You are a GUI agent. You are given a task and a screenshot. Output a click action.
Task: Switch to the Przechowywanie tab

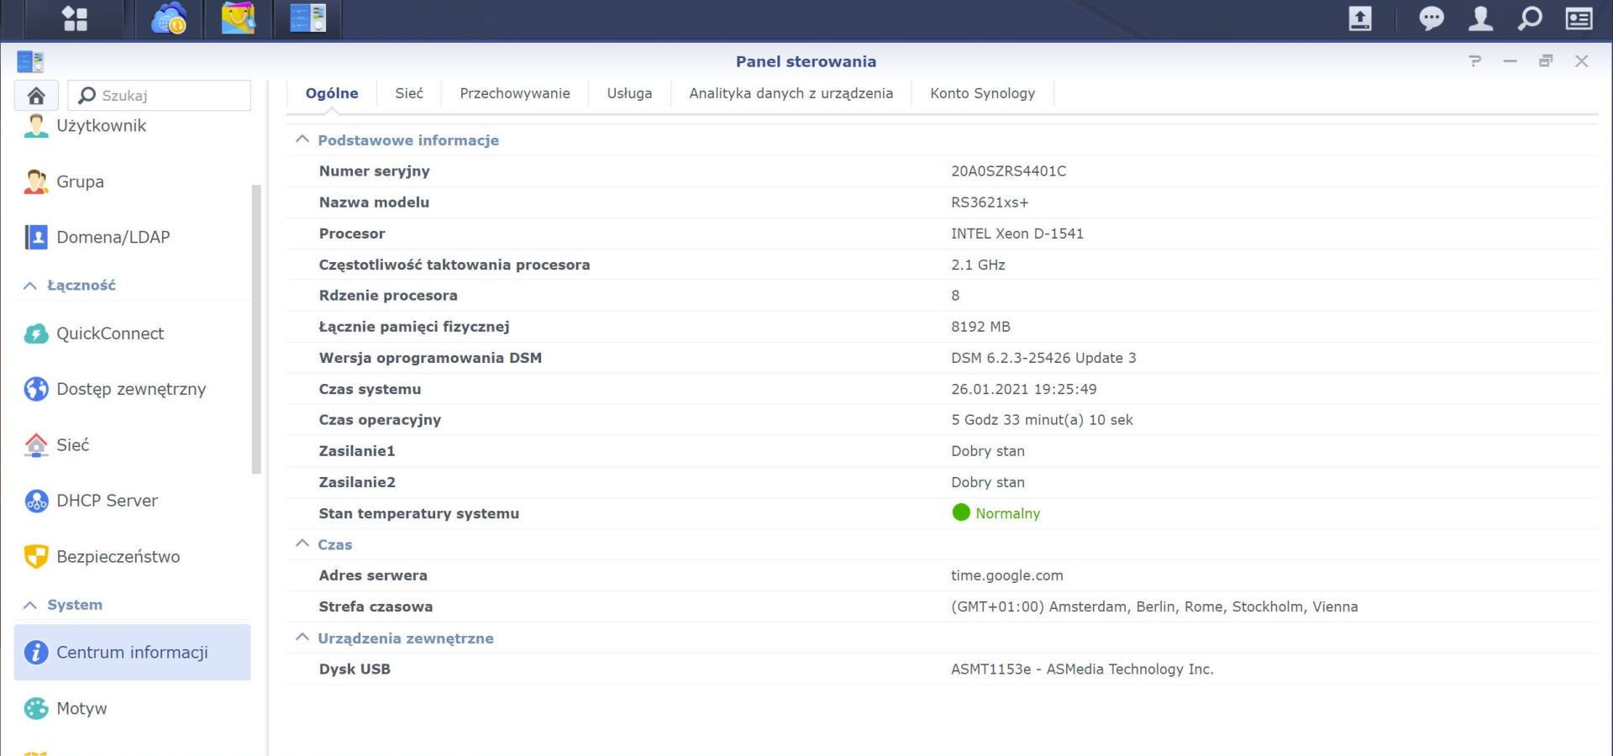(x=515, y=93)
